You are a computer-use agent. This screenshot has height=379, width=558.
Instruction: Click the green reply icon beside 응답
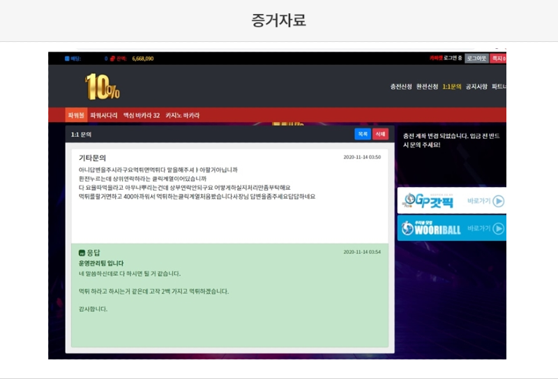point(82,252)
